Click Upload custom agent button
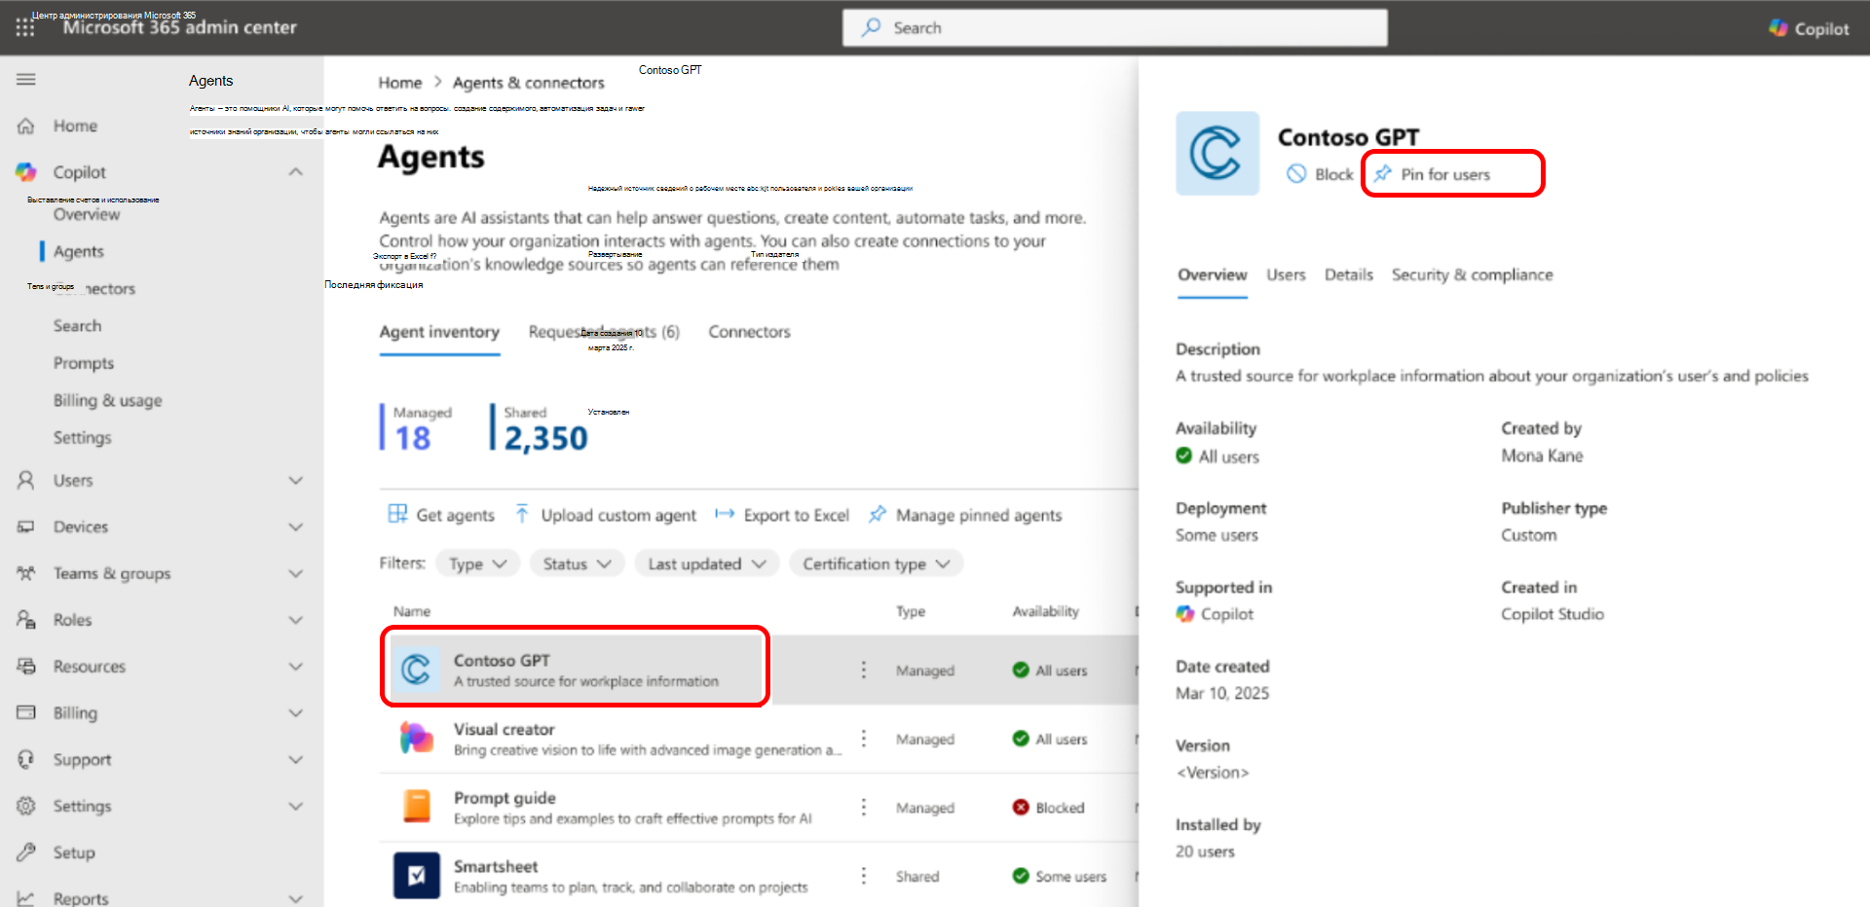Image resolution: width=1870 pixels, height=907 pixels. click(605, 515)
